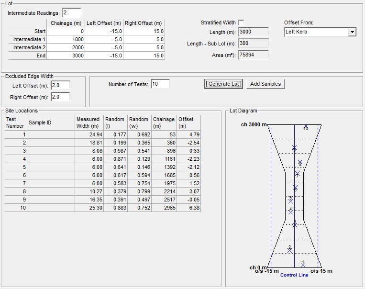Select sample marker 2 in Lot Diagram
The image size is (365, 289).
click(289, 249)
